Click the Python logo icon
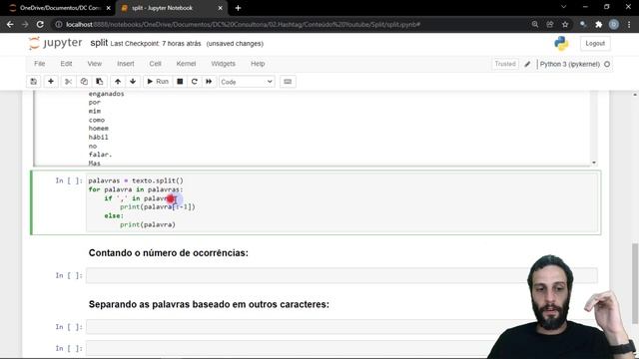 point(561,43)
